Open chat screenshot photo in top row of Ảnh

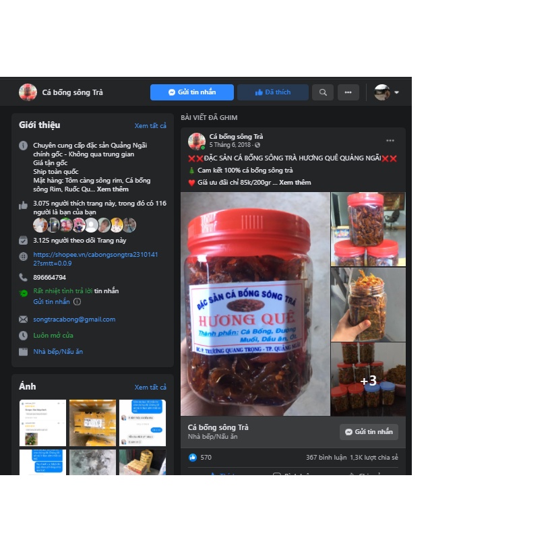143,423
